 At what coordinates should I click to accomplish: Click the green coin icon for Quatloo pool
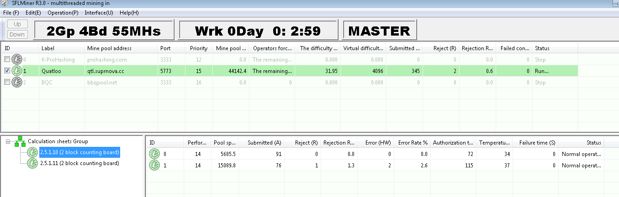[17, 71]
